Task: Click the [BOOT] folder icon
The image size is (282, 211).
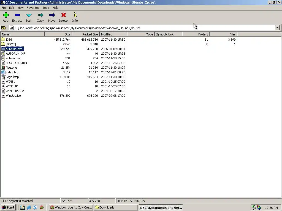Action: pos(3,44)
